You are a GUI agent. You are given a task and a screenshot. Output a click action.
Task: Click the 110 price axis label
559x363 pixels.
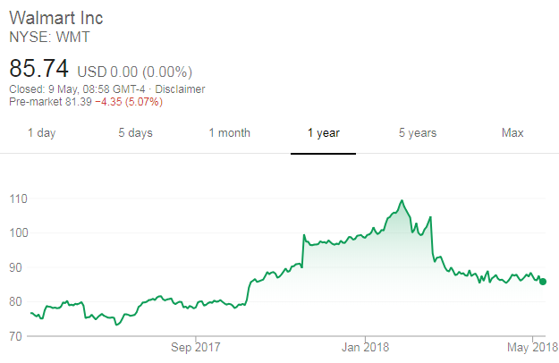(18, 198)
